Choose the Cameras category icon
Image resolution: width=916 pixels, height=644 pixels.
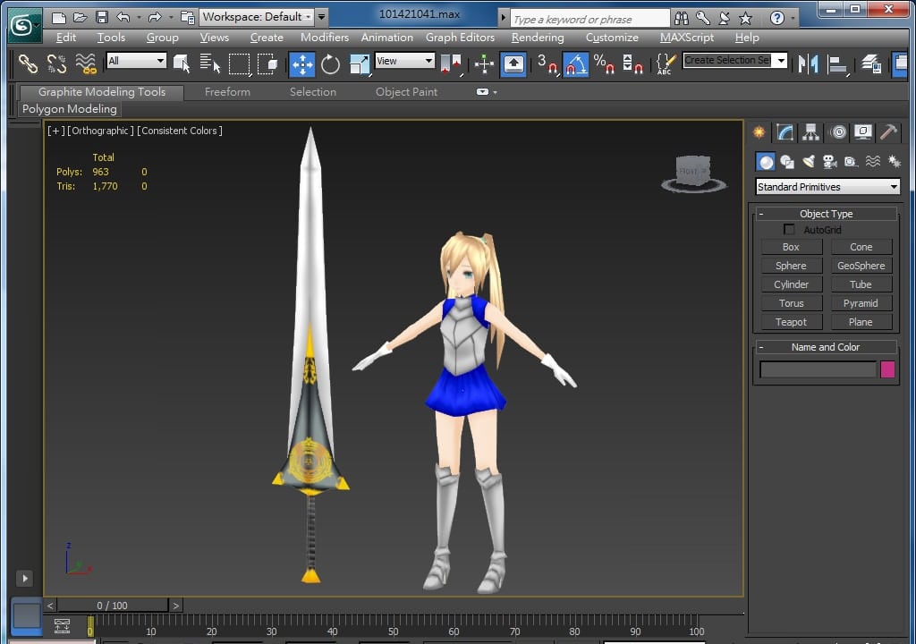coord(829,162)
